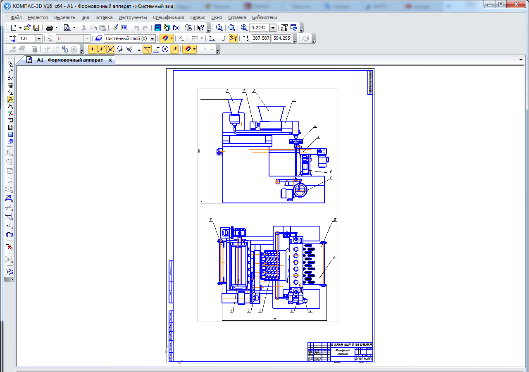This screenshot has width=529, height=372.
Task: Open the Системный слой layer dropdown
Action: (152, 38)
